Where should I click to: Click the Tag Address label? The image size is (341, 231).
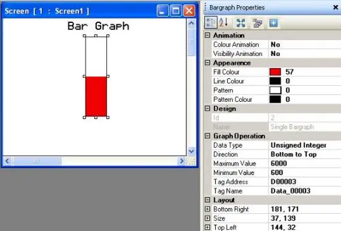[230, 181]
